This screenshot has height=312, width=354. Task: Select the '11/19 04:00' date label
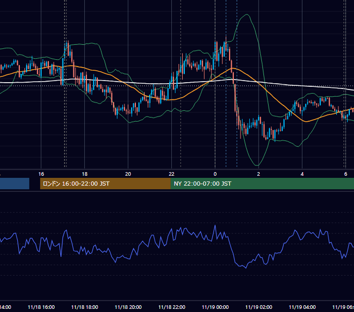click(302, 307)
